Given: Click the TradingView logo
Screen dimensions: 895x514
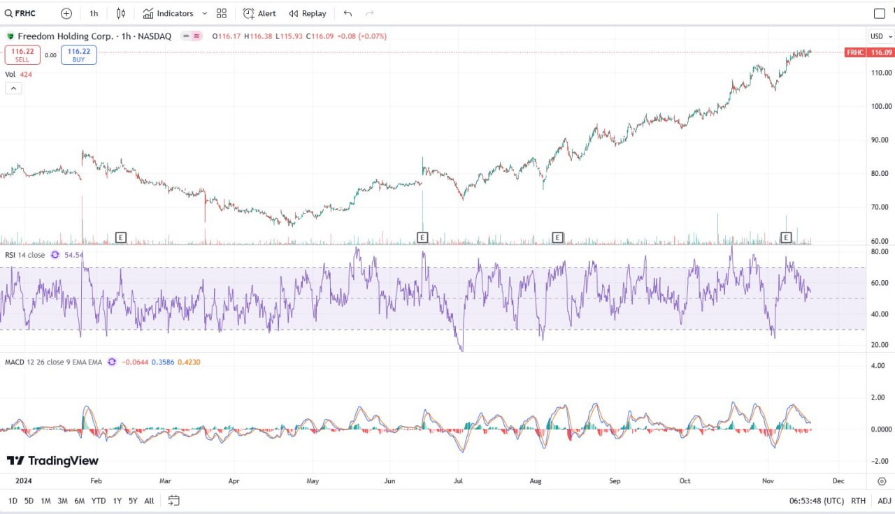Looking at the screenshot, I should pos(52,461).
